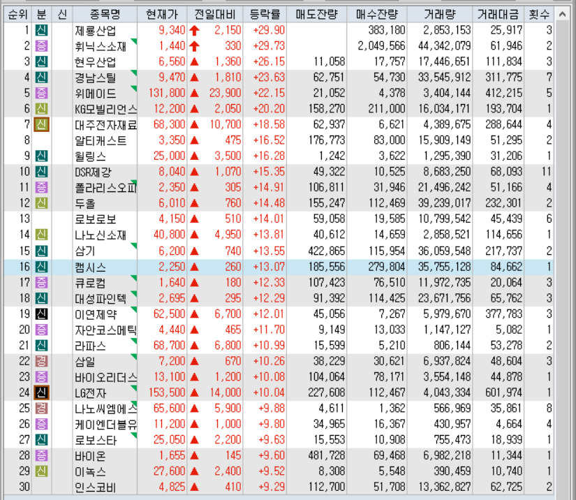Select the 라파스 stock name

point(90,346)
